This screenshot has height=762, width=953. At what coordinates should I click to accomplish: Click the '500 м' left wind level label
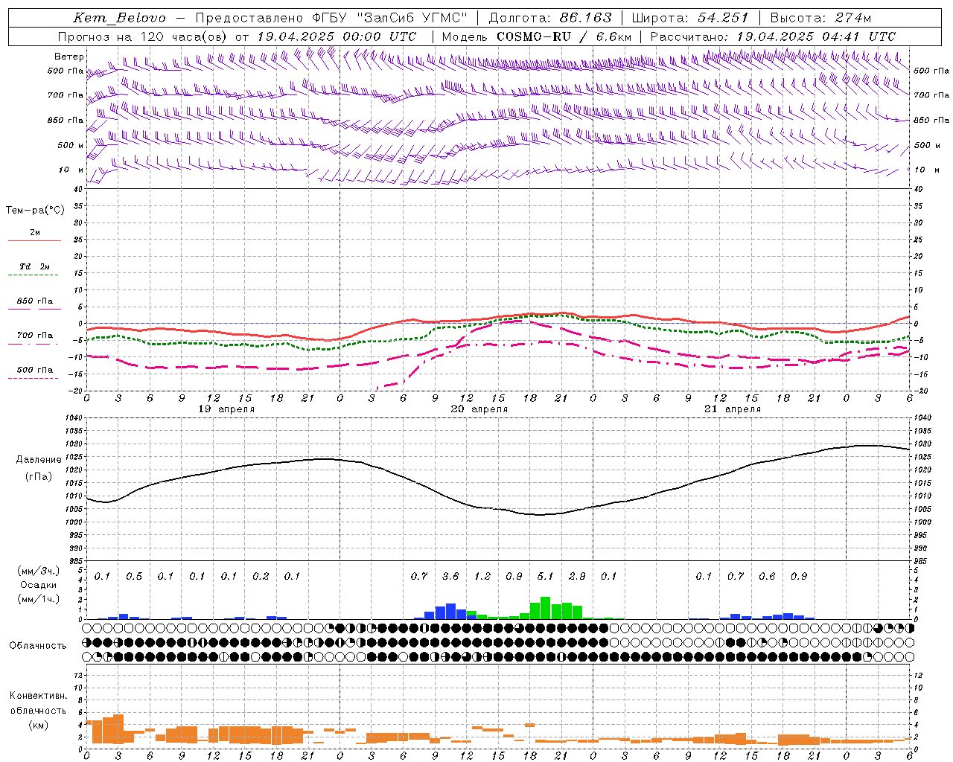click(71, 145)
